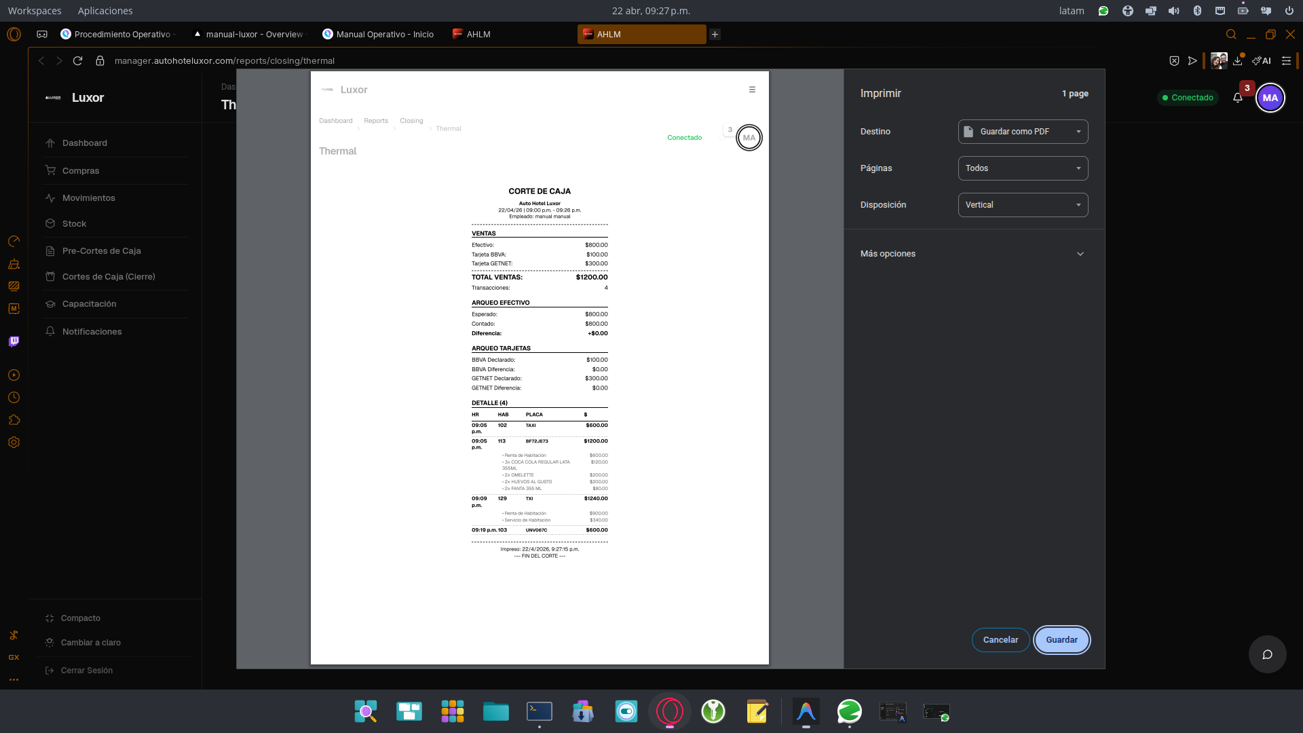Open settings gear in Opera sidebar
The height and width of the screenshot is (733, 1303).
pyautogui.click(x=14, y=443)
